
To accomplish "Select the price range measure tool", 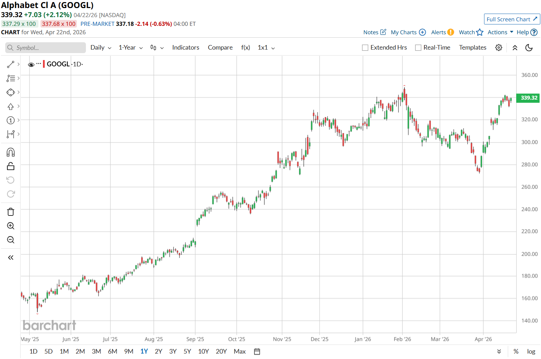I will pyautogui.click(x=10, y=134).
